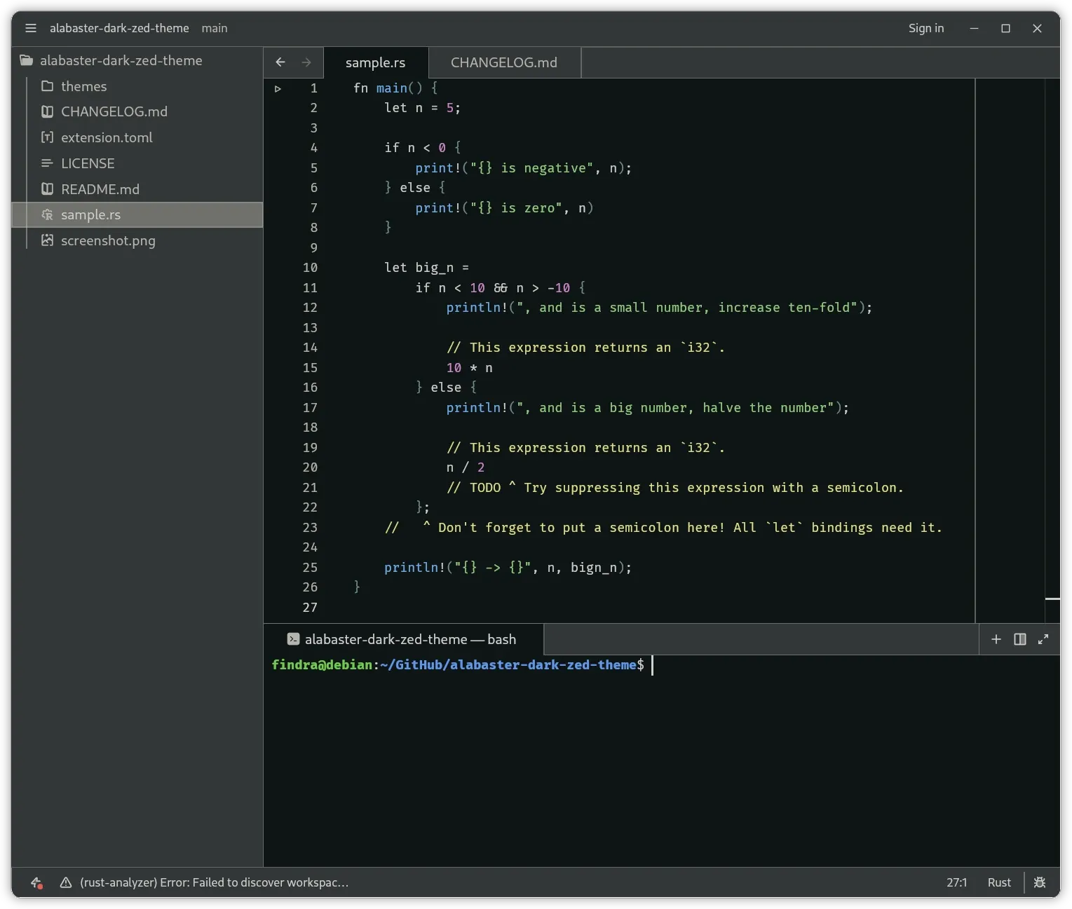Image resolution: width=1072 pixels, height=909 pixels.
Task: Open the debugger bug icon
Action: pyautogui.click(x=1040, y=882)
